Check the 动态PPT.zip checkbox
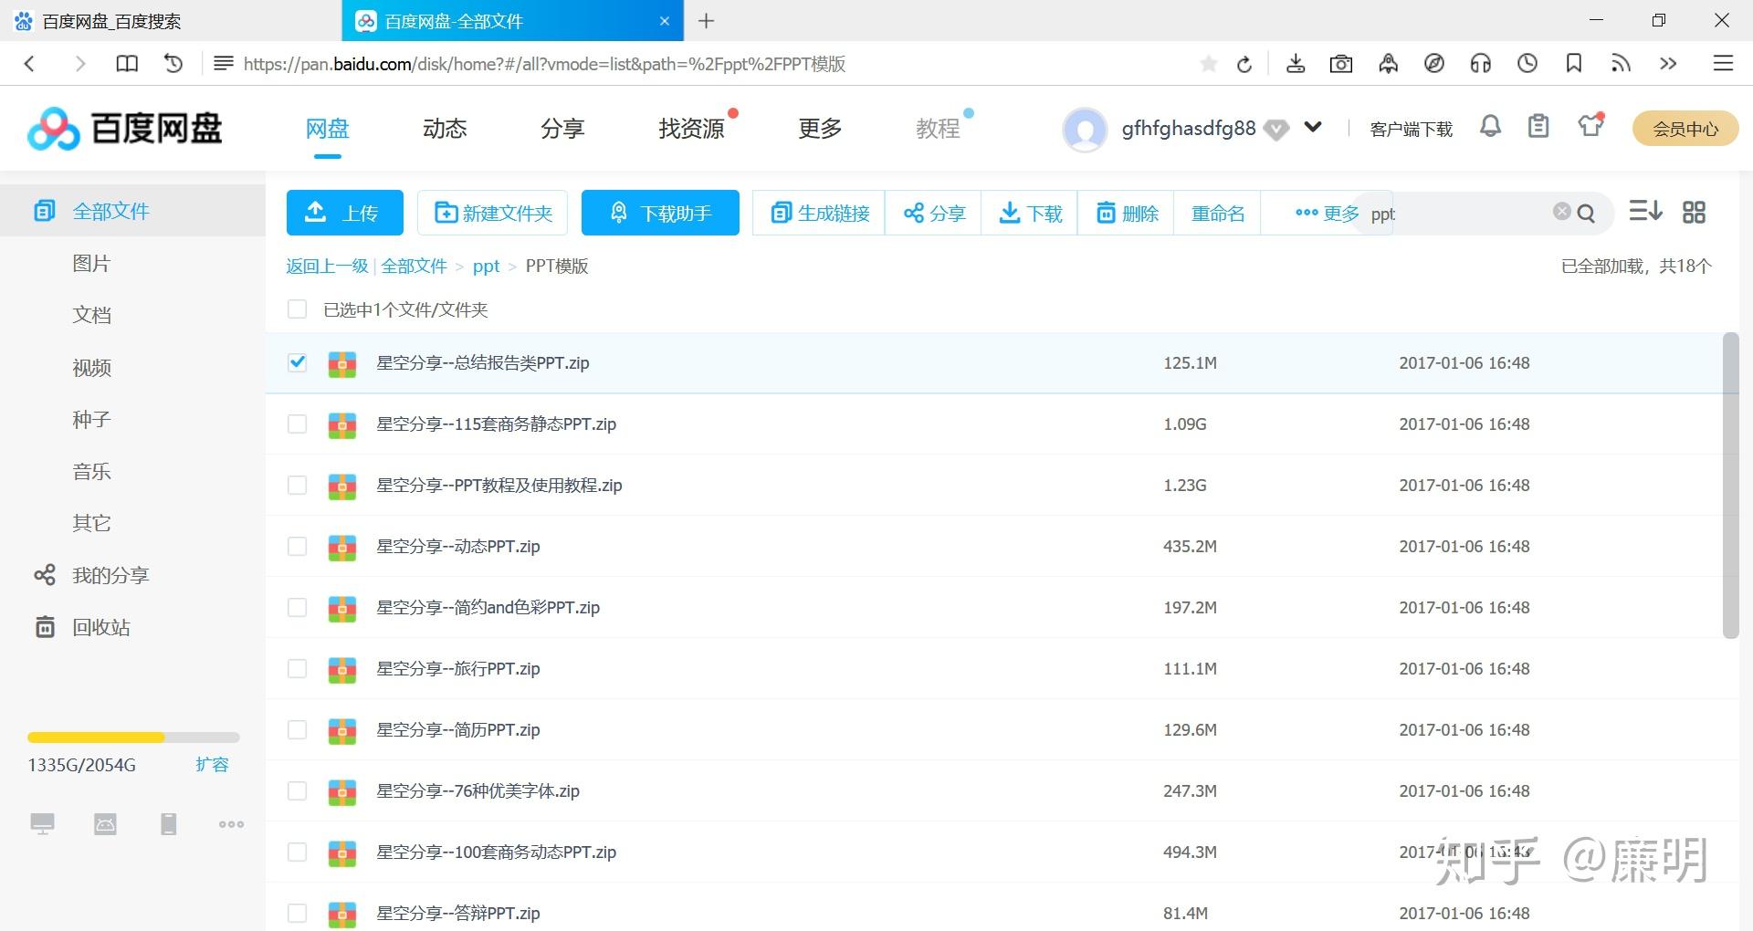This screenshot has width=1753, height=931. pyautogui.click(x=297, y=546)
